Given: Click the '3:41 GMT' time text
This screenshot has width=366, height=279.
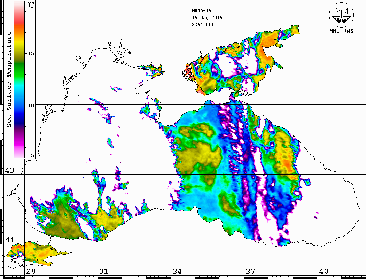Looking at the screenshot, I should point(203,25).
